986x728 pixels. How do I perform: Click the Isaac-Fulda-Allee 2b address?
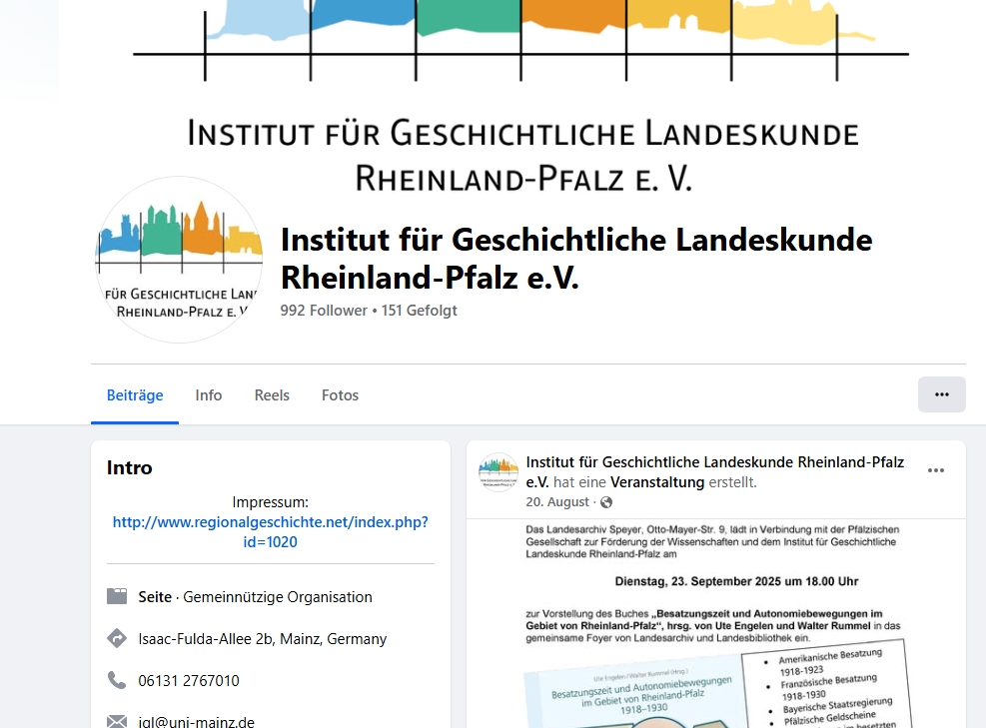pos(262,639)
